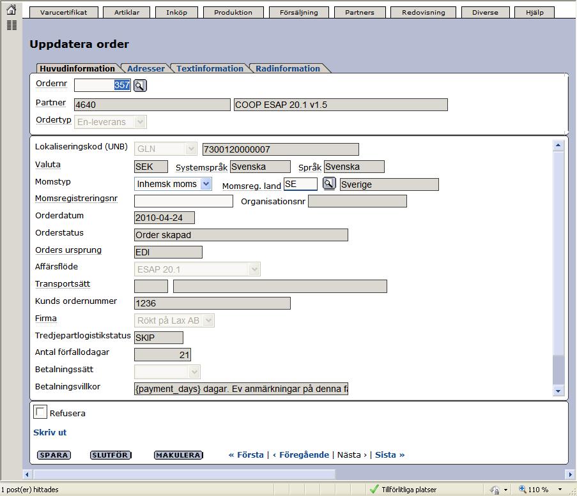The width and height of the screenshot is (577, 496).
Task: Click the COOP ESAP 20.1 v1.5 partner name field
Action: click(341, 105)
